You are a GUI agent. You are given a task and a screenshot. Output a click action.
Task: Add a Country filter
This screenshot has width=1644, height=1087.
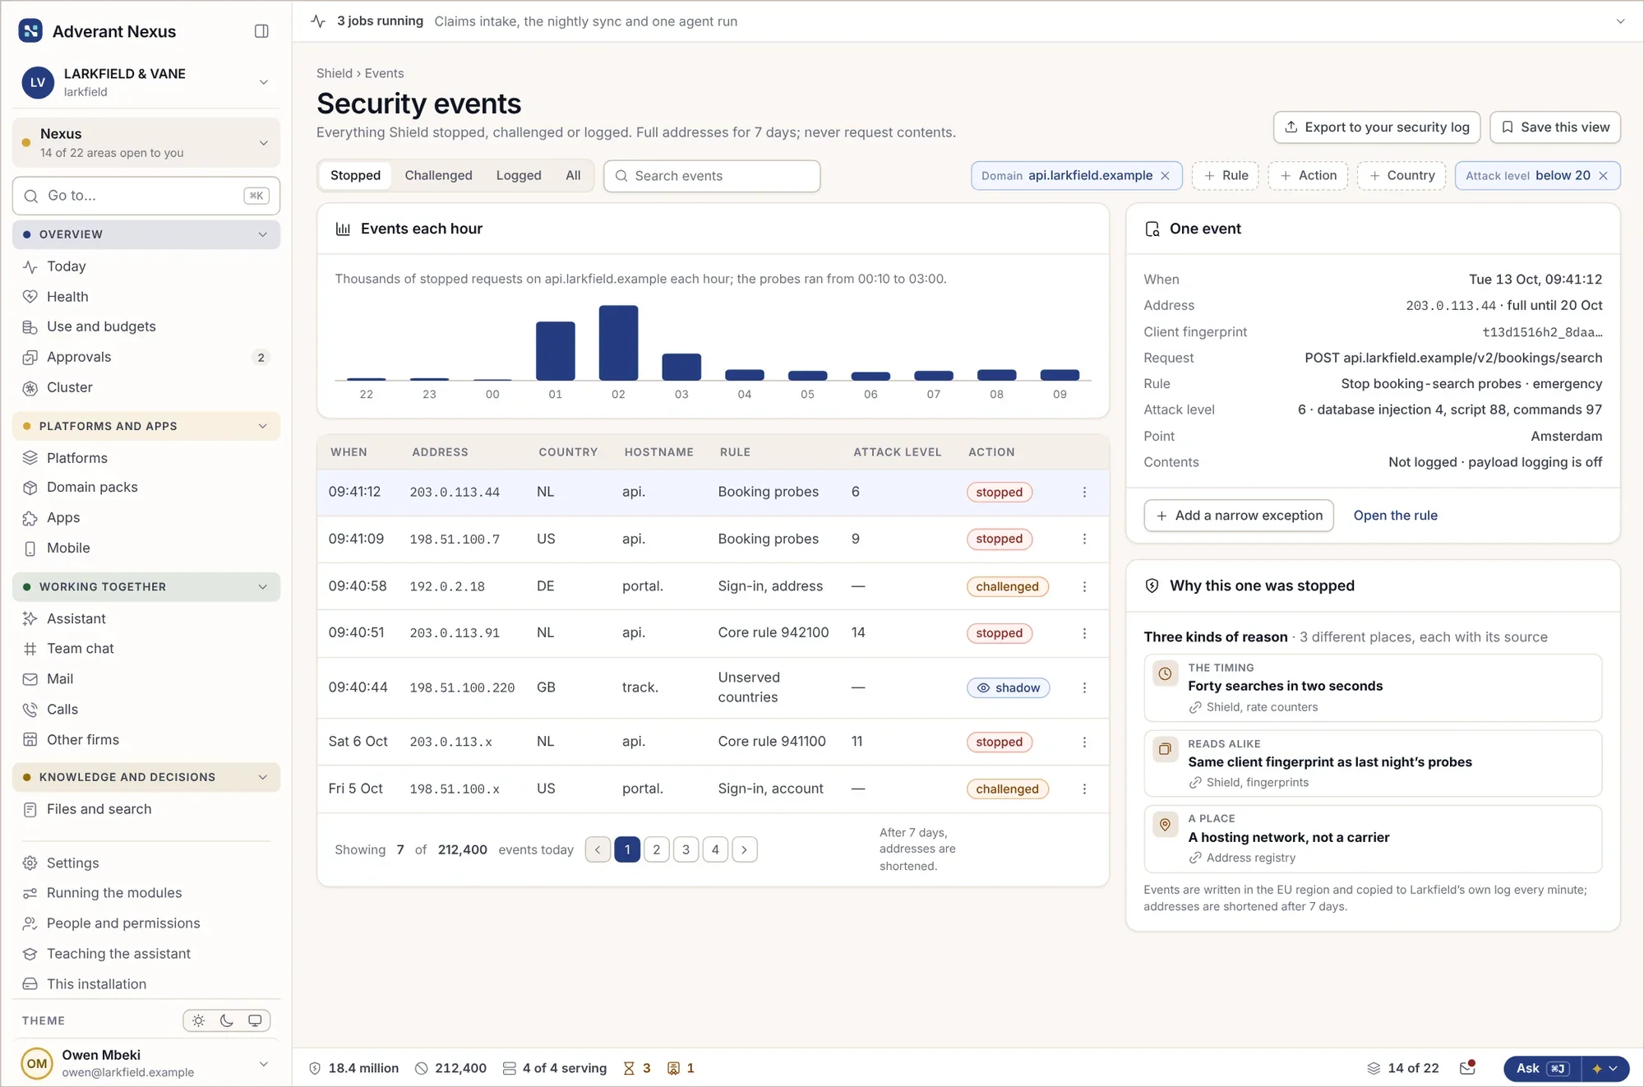(1402, 176)
